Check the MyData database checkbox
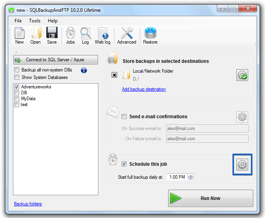265x218 pixels. tap(16, 99)
